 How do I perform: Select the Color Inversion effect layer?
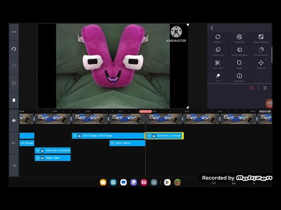(x=53, y=150)
